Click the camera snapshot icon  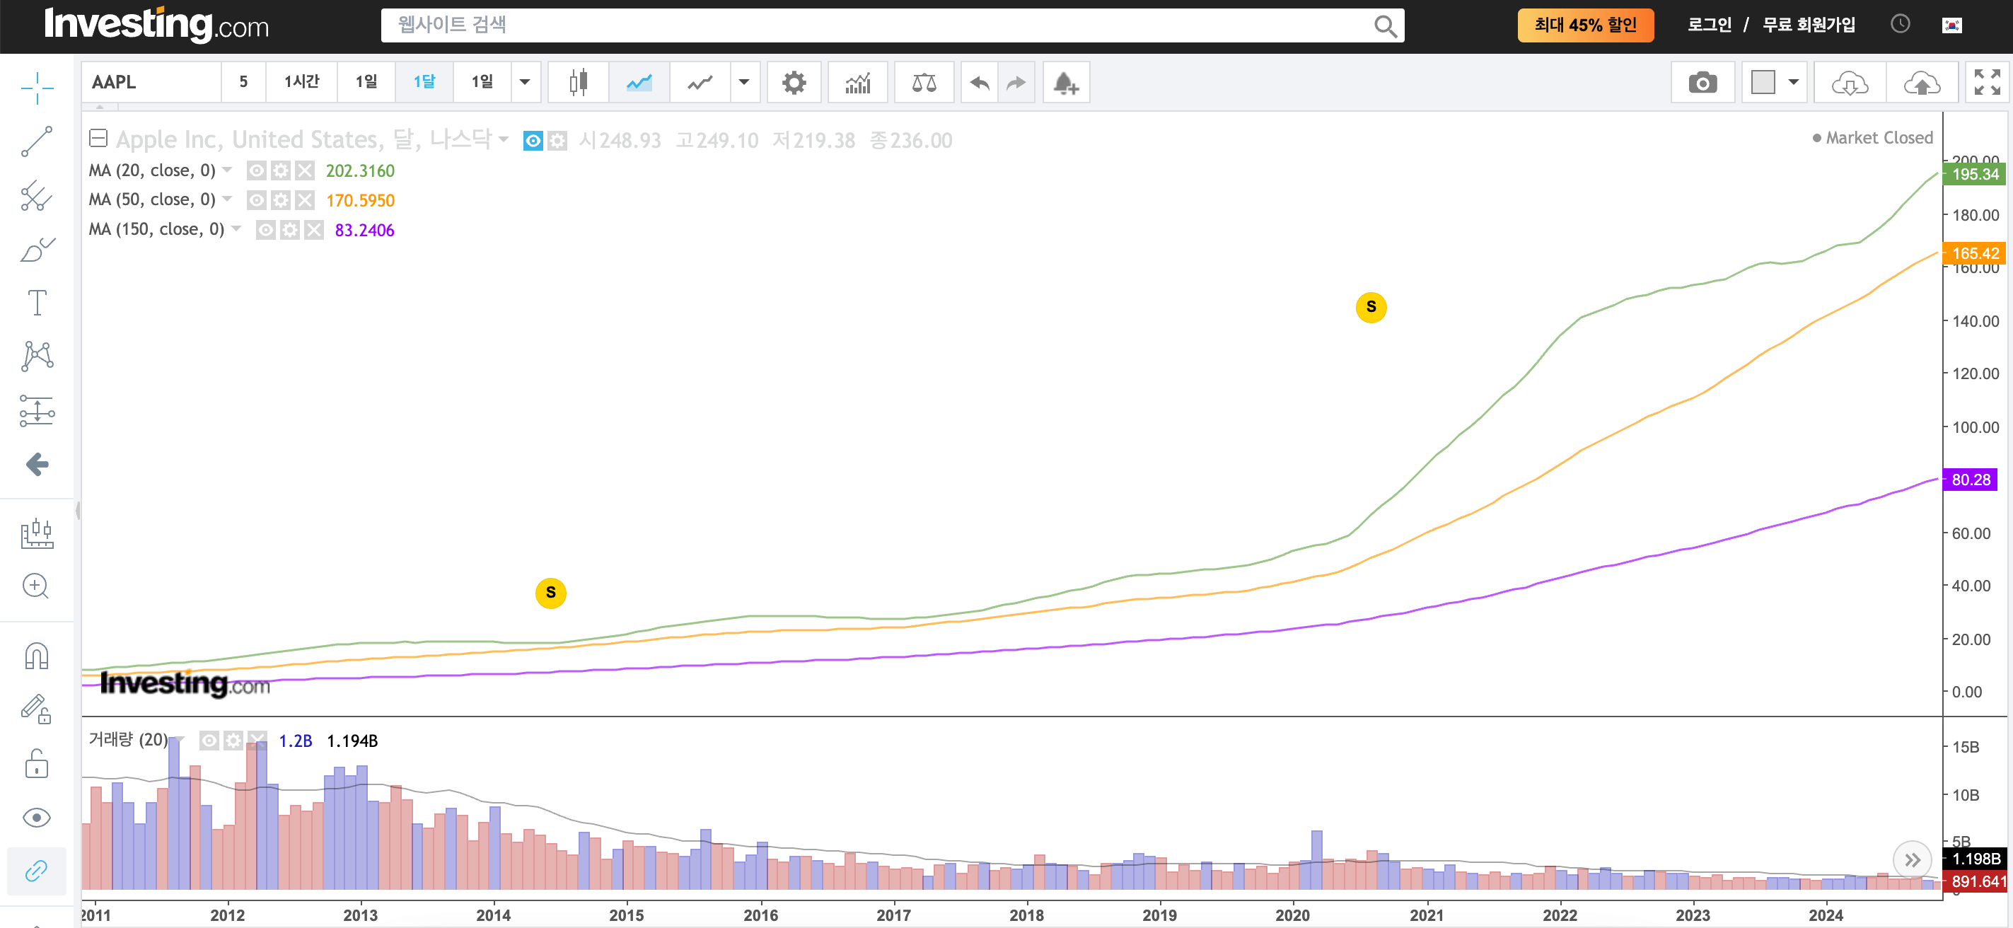pos(1702,82)
